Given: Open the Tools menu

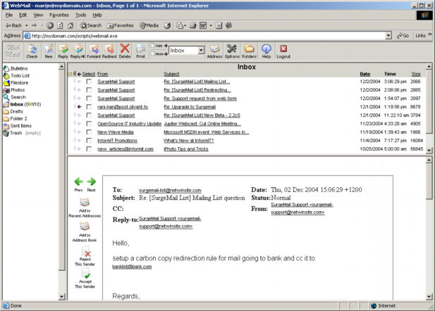Looking at the screenshot, I should click(81, 14).
